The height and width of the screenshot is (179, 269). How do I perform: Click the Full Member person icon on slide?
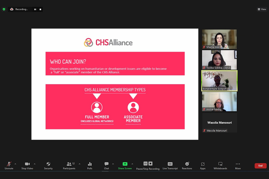(x=97, y=108)
